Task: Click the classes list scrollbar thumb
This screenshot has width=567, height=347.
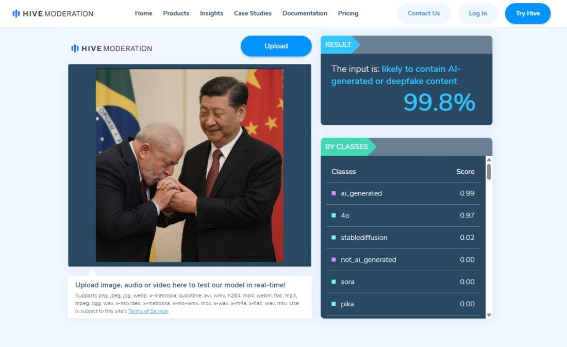Action: pos(489,172)
